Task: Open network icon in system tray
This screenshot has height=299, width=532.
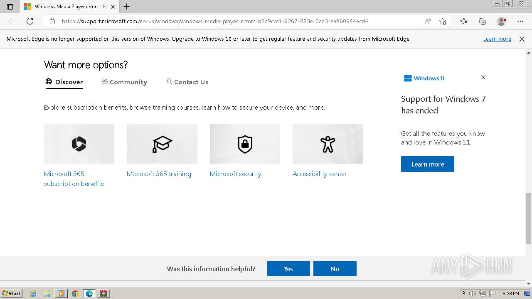Action: coord(483,294)
